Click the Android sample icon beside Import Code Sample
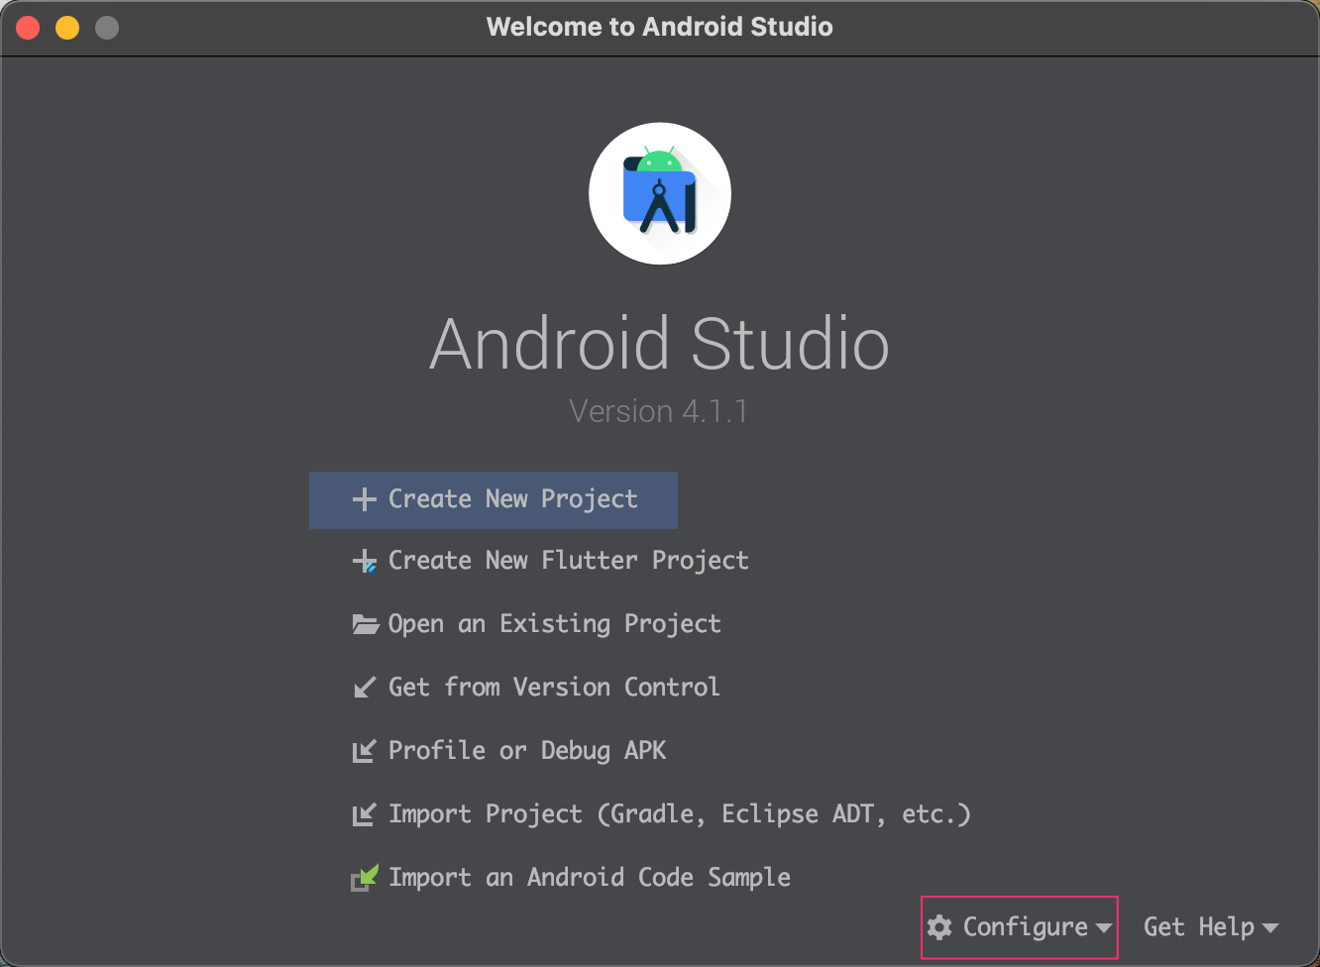 coord(365,878)
